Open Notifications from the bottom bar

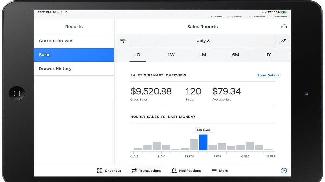click(186, 171)
